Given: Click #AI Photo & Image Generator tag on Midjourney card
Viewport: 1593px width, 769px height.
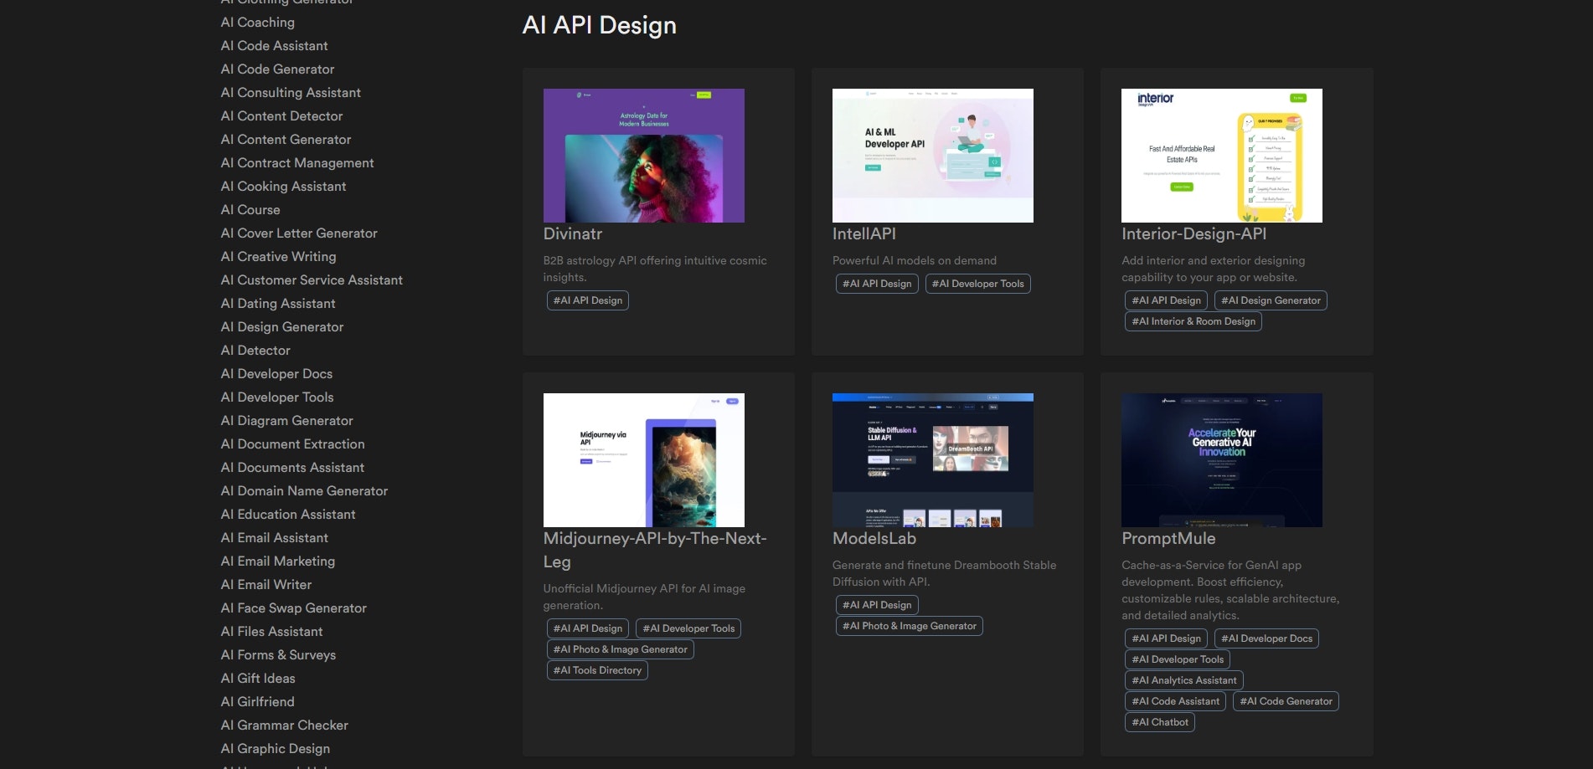Looking at the screenshot, I should tap(620, 649).
